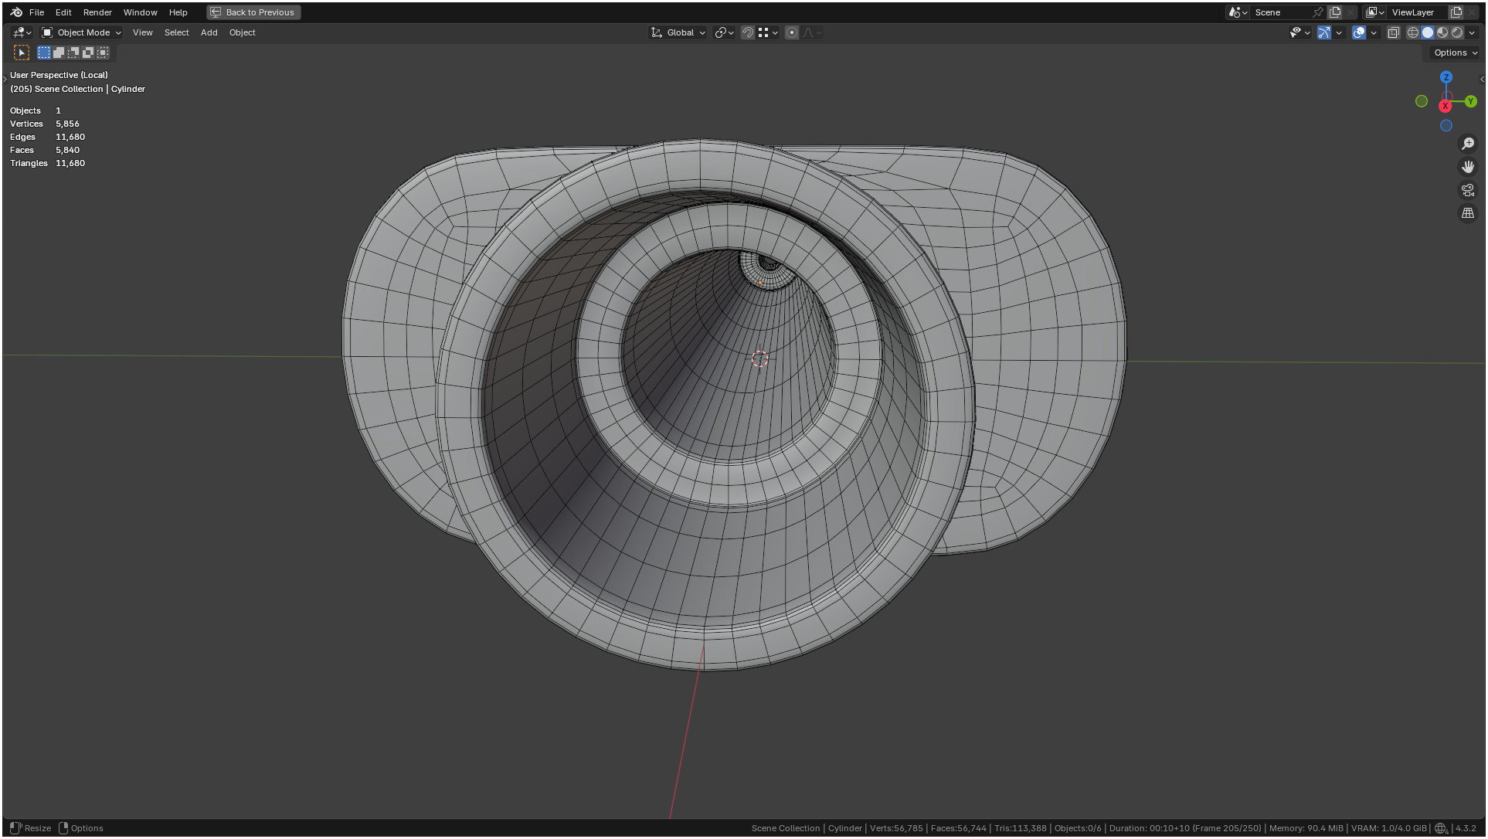Click the Back to Previous button
The height and width of the screenshot is (839, 1488).
coord(253,12)
